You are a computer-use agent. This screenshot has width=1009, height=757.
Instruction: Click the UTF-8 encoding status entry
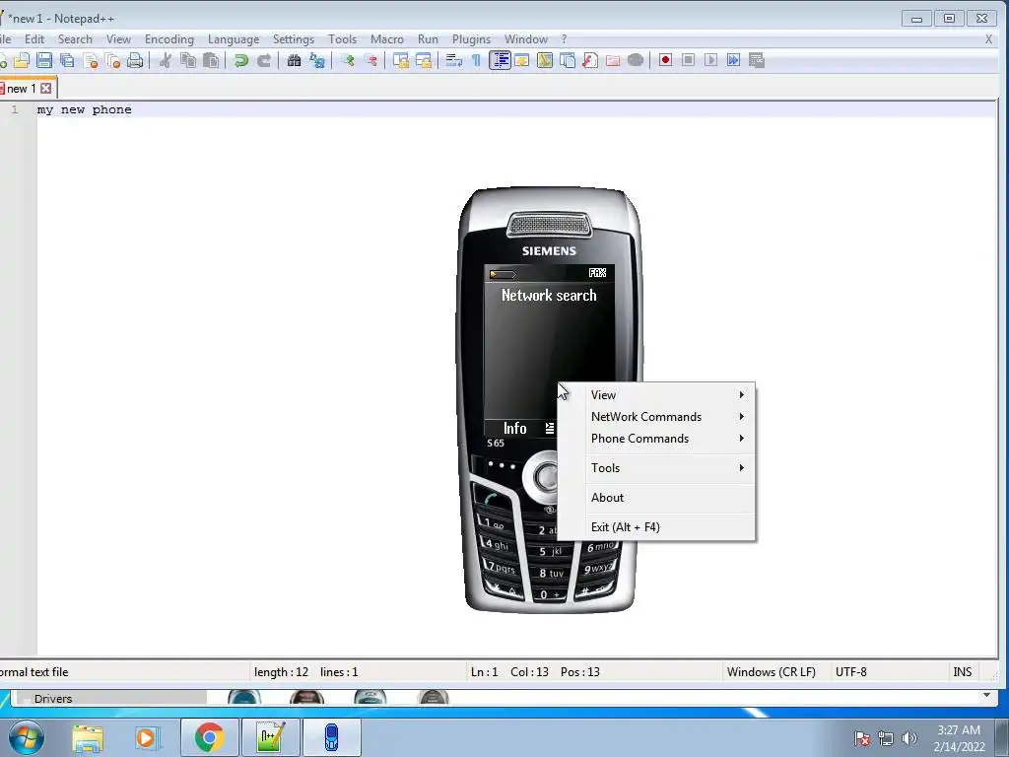pos(850,672)
